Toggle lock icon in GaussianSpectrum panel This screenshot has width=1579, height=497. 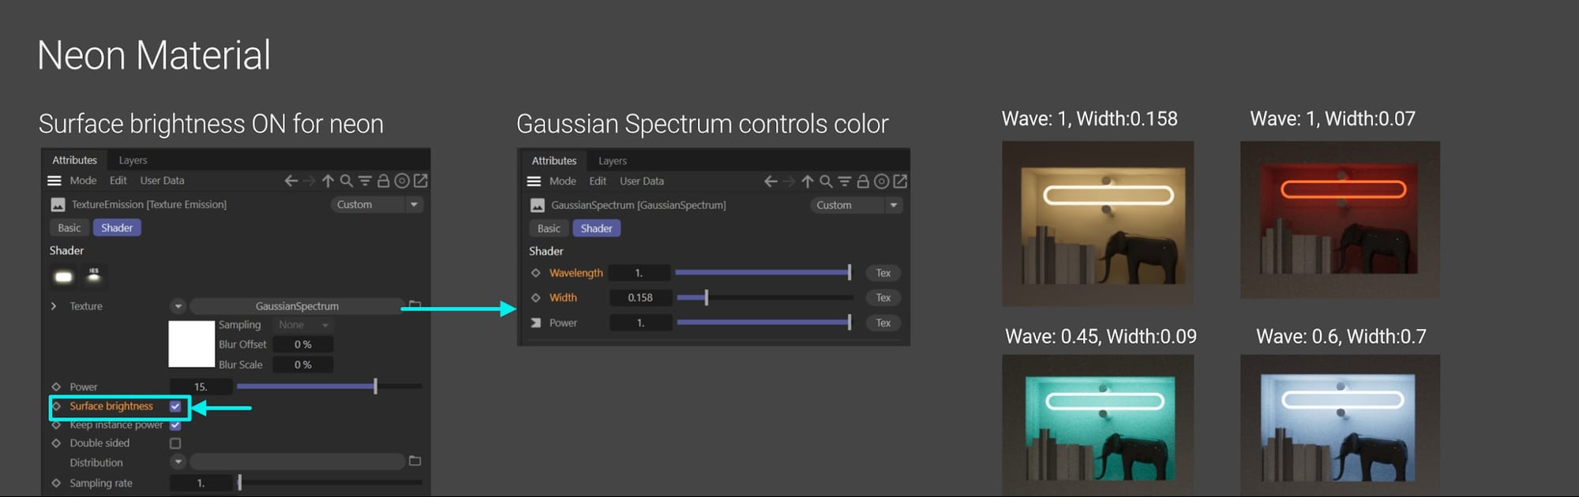coord(863,181)
